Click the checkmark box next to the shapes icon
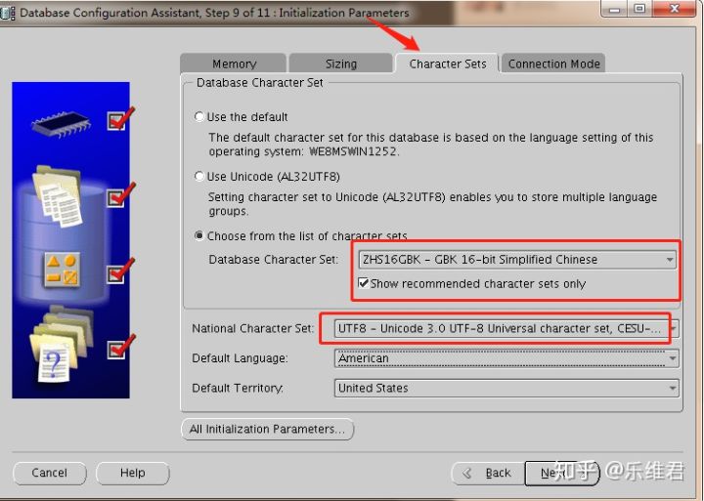This screenshot has width=704, height=501. point(116,273)
